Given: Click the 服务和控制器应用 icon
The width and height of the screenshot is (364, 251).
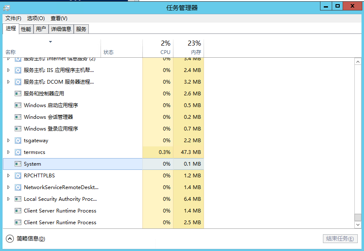Looking at the screenshot, I should 18,93.
